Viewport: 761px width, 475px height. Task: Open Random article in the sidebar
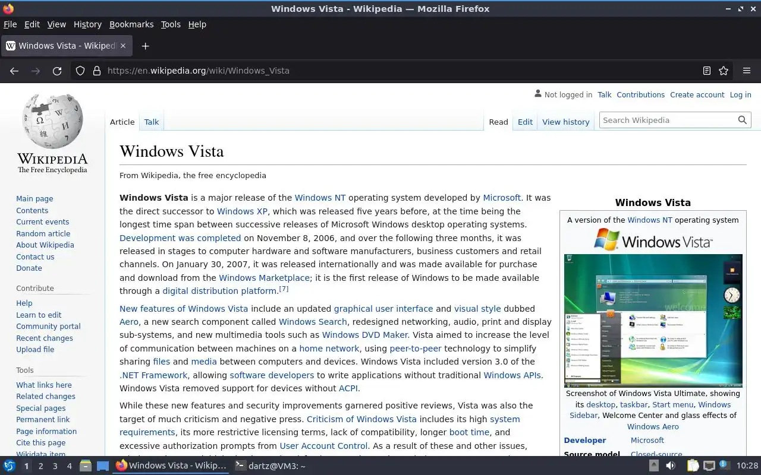[43, 233]
